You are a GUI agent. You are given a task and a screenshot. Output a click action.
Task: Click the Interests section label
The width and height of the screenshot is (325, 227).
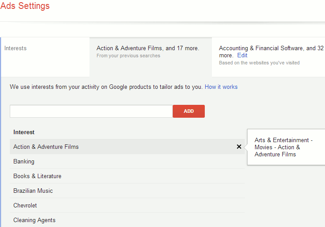point(15,48)
